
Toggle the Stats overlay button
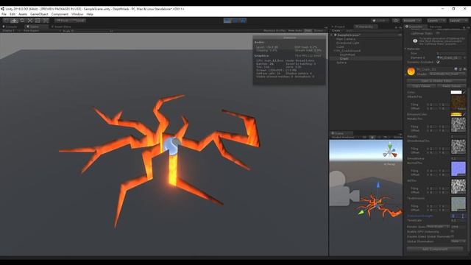click(x=308, y=31)
